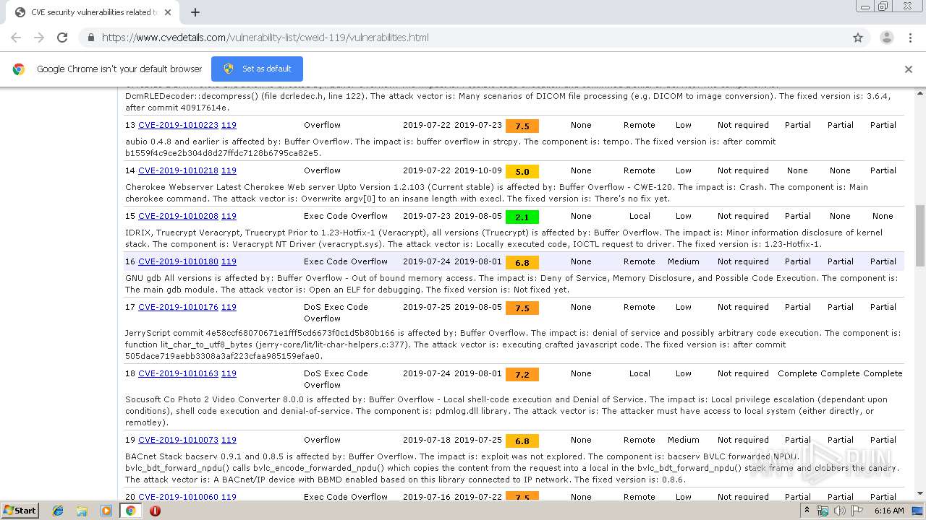Reload the current page

(62, 38)
